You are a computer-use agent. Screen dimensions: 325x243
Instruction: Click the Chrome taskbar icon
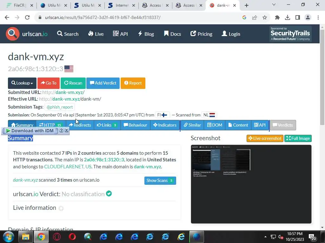[x=41, y=237]
